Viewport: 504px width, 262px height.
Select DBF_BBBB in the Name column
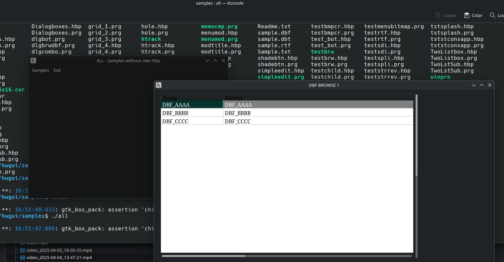pos(175,113)
